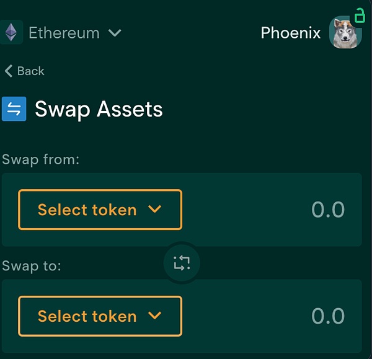Click the blue swap arrows icon
The width and height of the screenshot is (372, 359).
tap(14, 109)
